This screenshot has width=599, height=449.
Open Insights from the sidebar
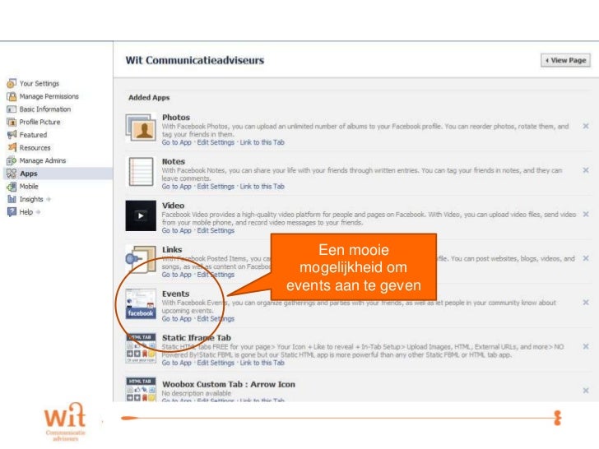pyautogui.click(x=31, y=199)
